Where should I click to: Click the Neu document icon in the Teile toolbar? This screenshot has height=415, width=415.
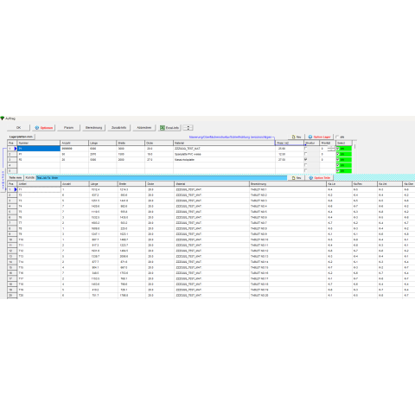pyautogui.click(x=294, y=178)
